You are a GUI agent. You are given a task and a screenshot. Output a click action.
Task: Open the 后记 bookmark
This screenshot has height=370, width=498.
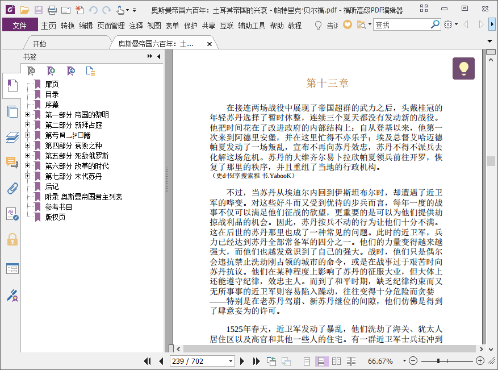(x=52, y=186)
